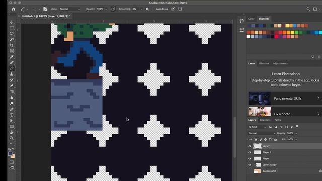Screen dimensions: 322x181
Task: Hide the Player 1 layer
Action: point(250,152)
